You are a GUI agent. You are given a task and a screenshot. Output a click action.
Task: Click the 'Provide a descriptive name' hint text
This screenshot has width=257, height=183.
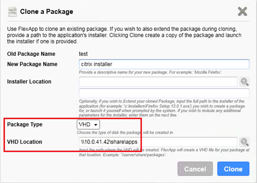click(150, 72)
